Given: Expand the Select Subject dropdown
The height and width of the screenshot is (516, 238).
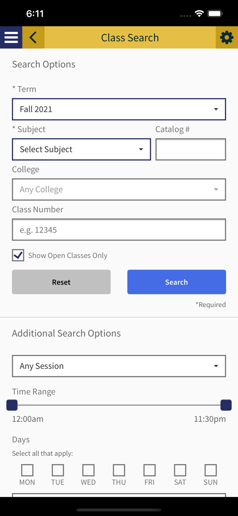Looking at the screenshot, I should tap(81, 149).
